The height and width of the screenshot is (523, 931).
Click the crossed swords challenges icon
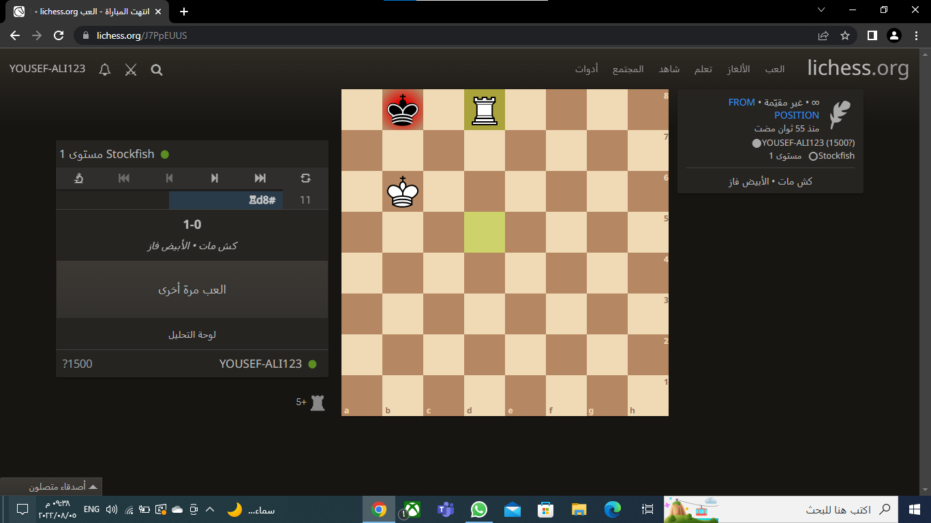tap(131, 69)
